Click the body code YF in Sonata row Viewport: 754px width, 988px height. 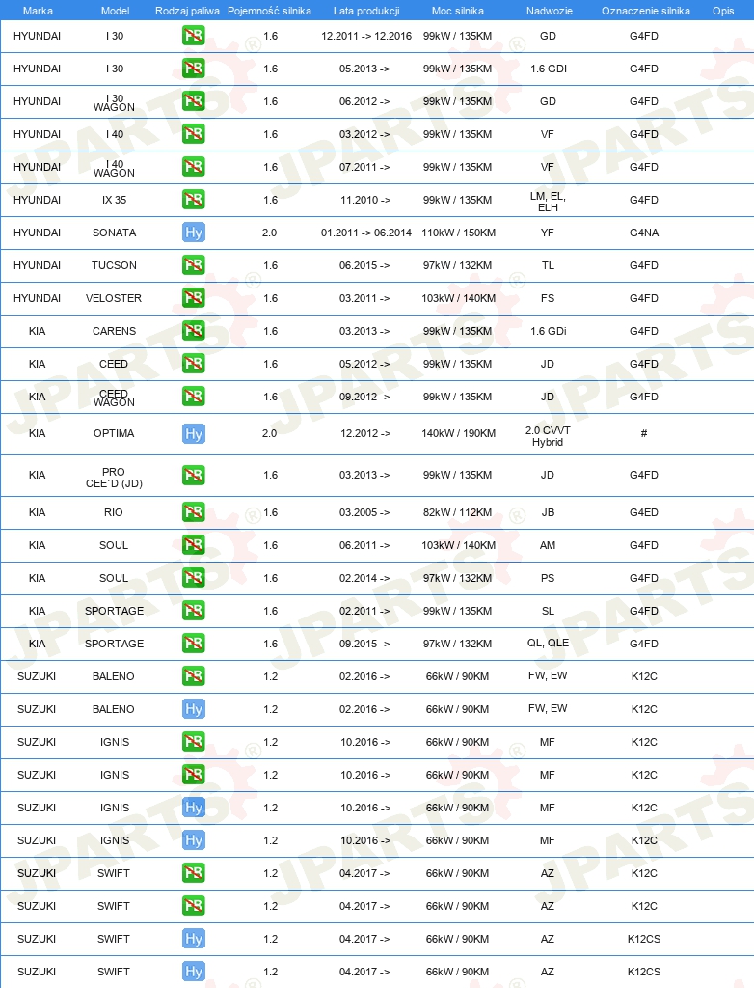[x=548, y=233]
